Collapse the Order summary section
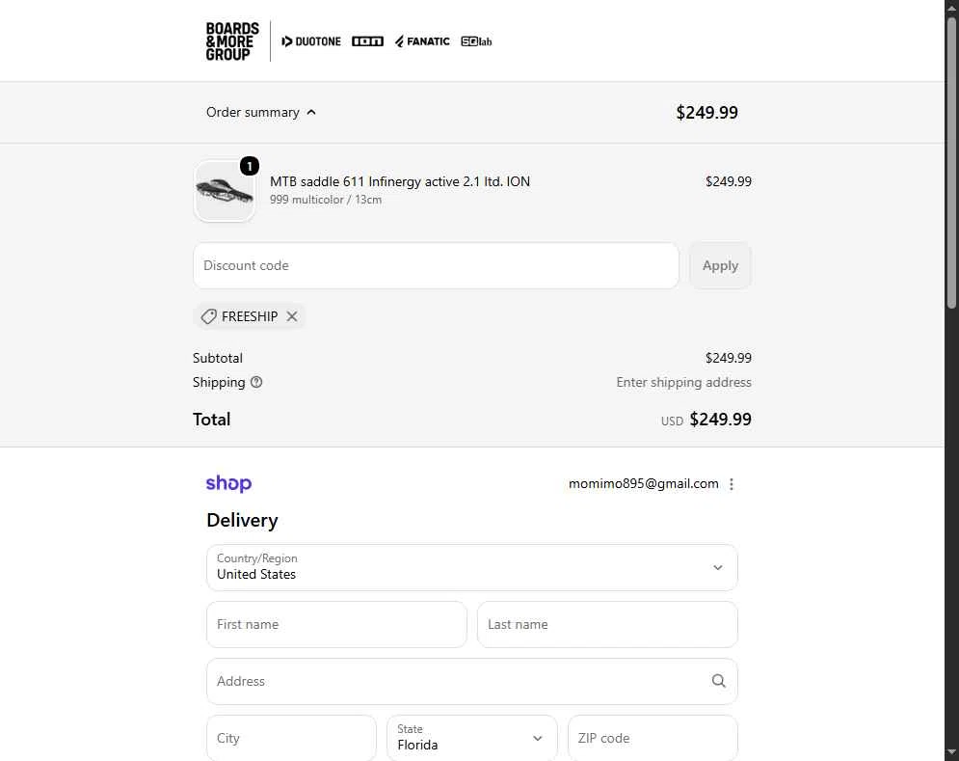This screenshot has height=761, width=959. click(261, 112)
